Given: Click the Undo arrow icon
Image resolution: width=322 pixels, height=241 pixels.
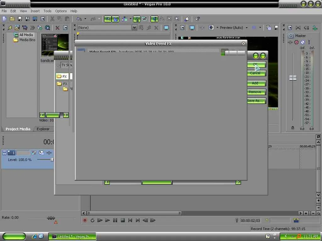Looking at the screenshot, I should pyautogui.click(x=79, y=19).
